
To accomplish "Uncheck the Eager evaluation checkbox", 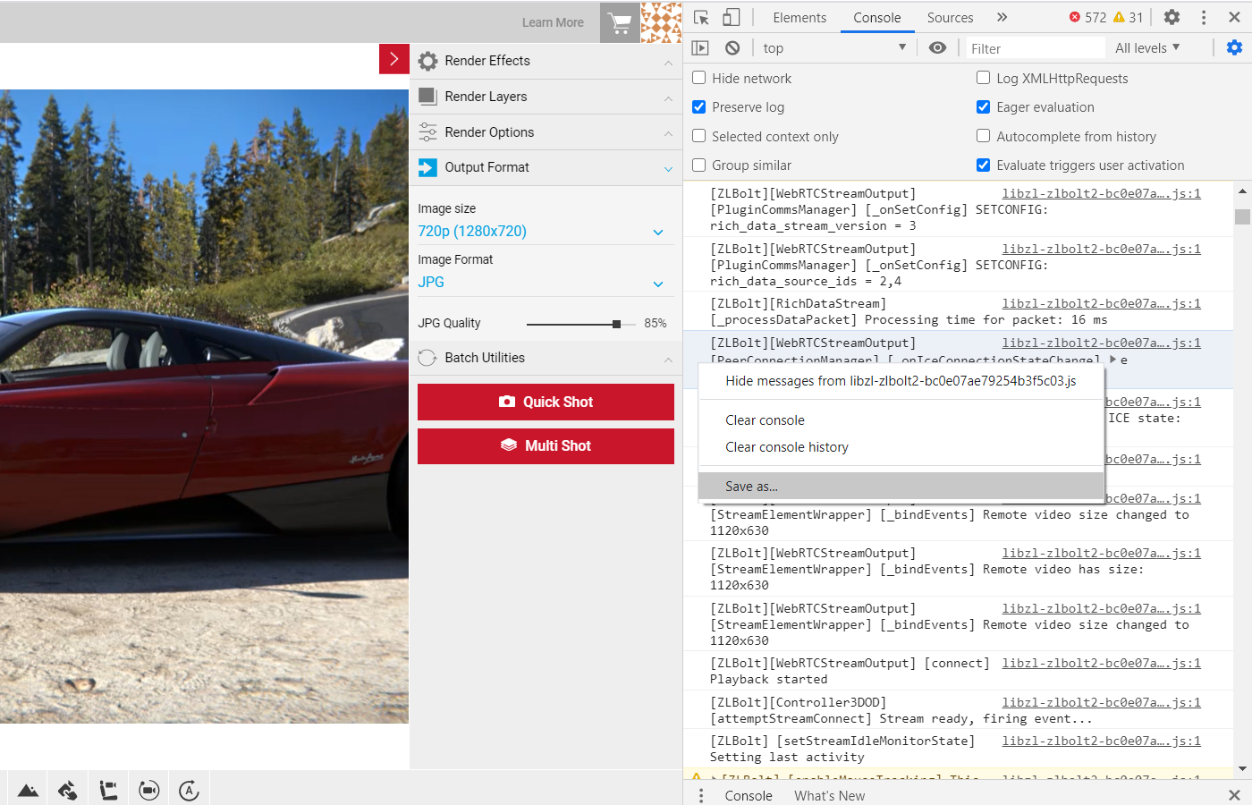I will [x=984, y=106].
